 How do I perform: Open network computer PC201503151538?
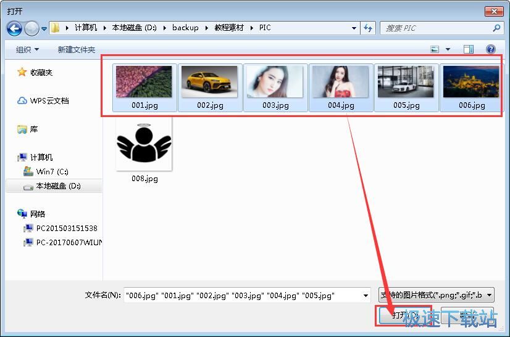tap(67, 228)
